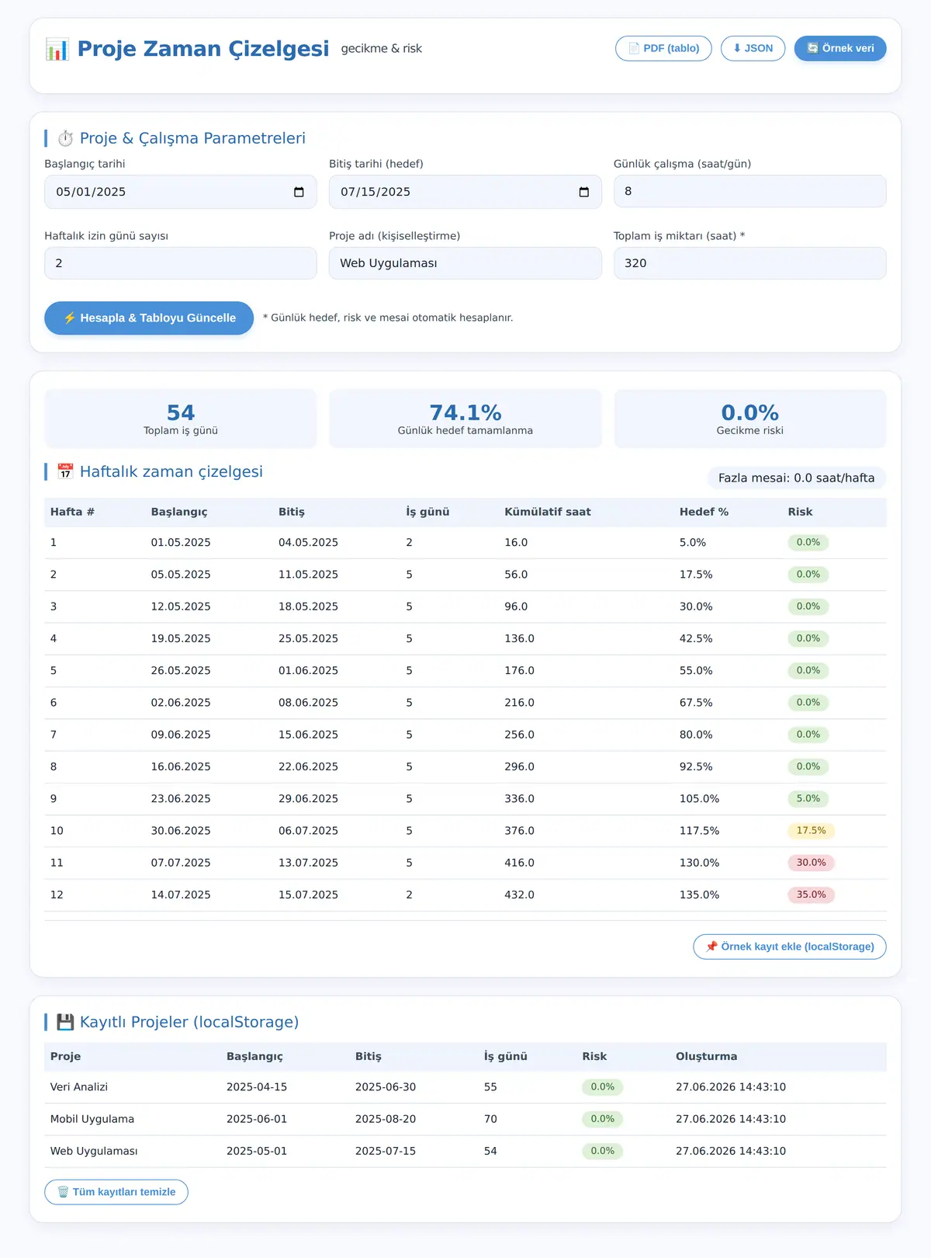Click the 35.0% risk badge in week 12
Screen dimensions: 931x1258
[812, 895]
